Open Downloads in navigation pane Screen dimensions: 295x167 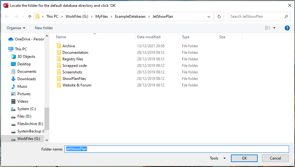point(23,79)
